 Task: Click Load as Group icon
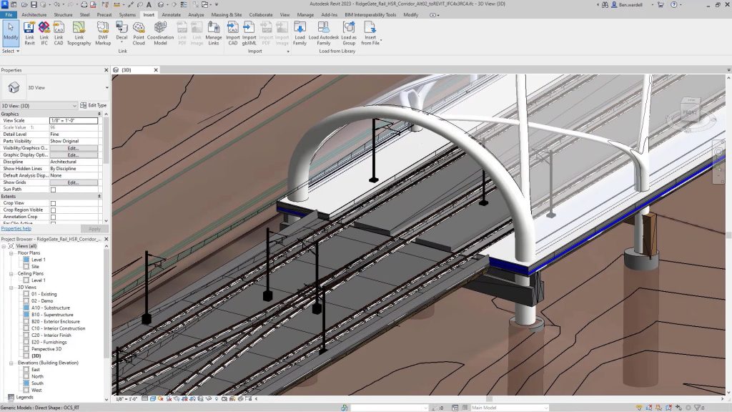pos(349,33)
